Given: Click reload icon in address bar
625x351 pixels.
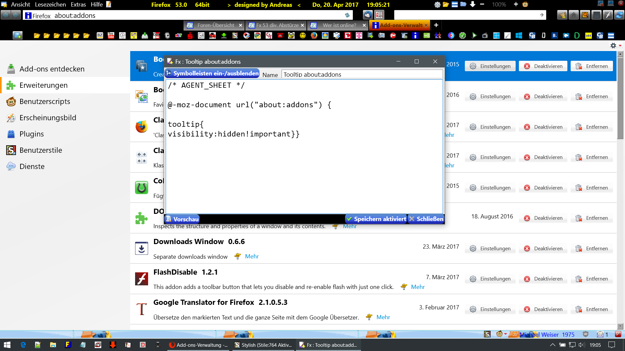Looking at the screenshot, I should pyautogui.click(x=347, y=15).
